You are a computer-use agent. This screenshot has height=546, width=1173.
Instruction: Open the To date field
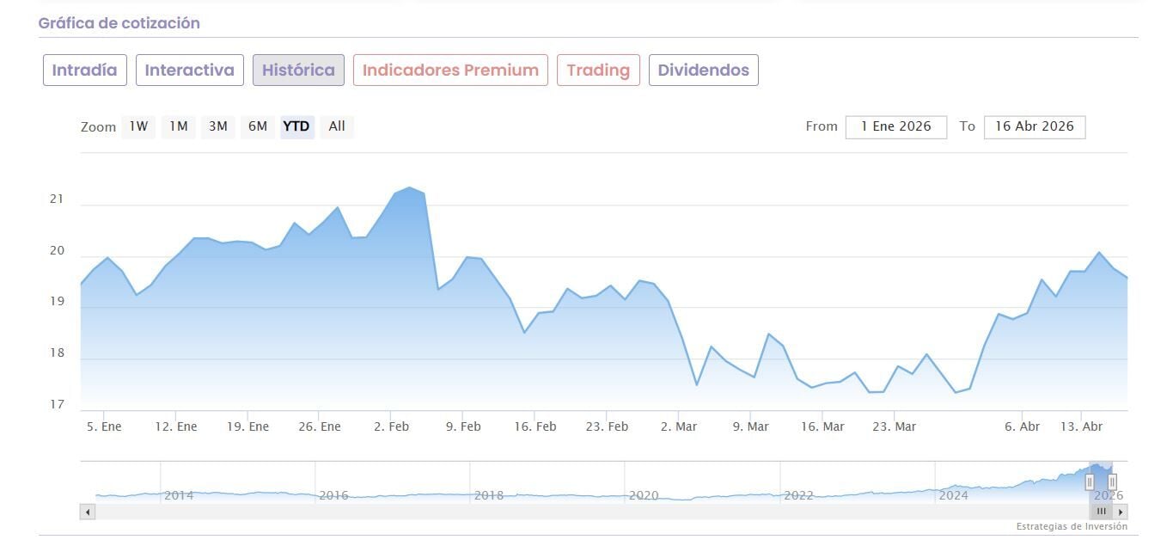1035,126
